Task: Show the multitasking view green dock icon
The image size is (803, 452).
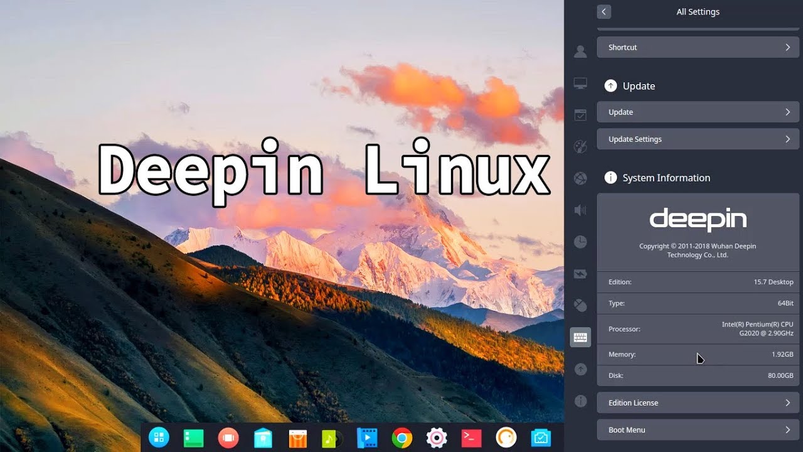Action: [x=194, y=438]
